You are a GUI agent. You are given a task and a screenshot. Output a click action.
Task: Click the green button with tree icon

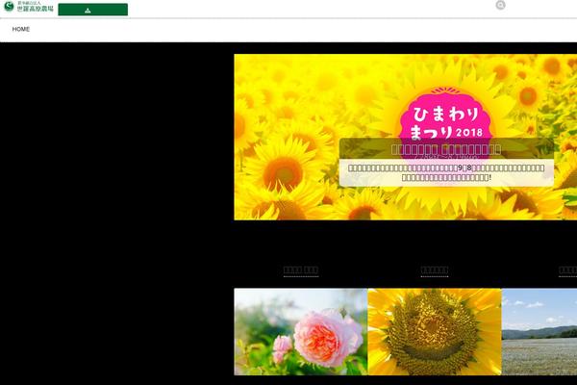pos(93,10)
